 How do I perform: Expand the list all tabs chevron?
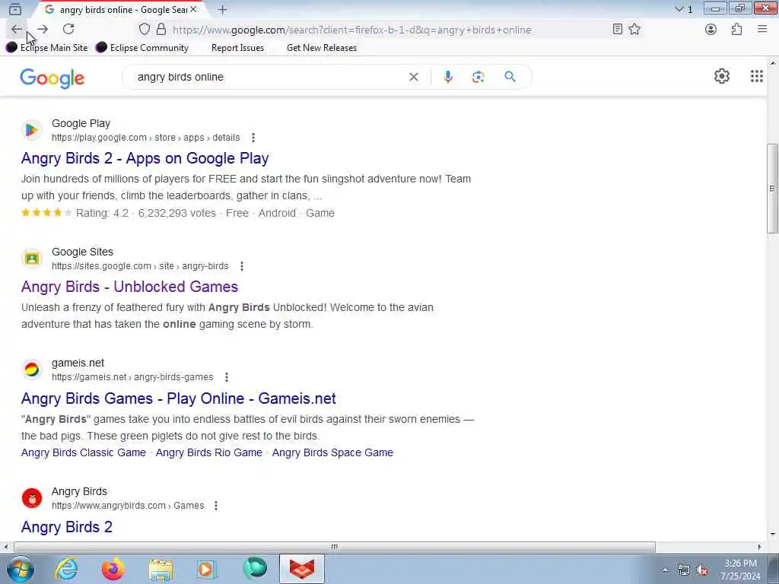coord(679,9)
